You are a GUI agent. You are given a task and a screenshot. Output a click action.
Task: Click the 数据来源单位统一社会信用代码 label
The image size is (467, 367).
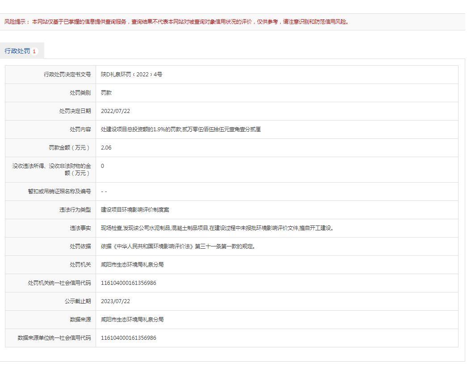(x=54, y=338)
